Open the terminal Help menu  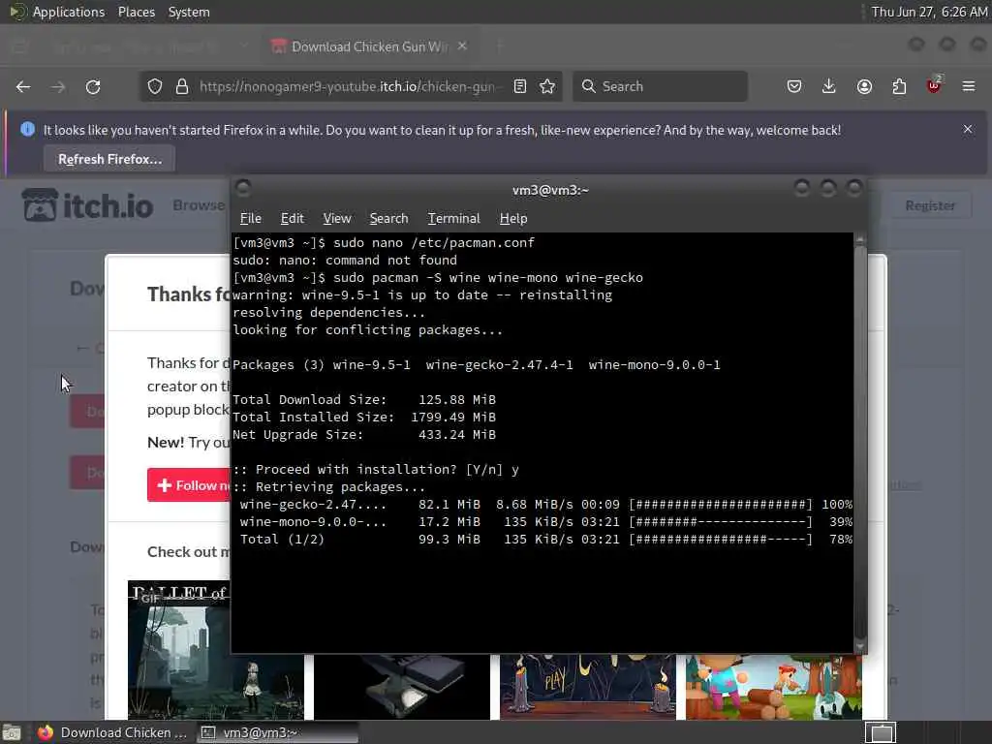click(513, 218)
